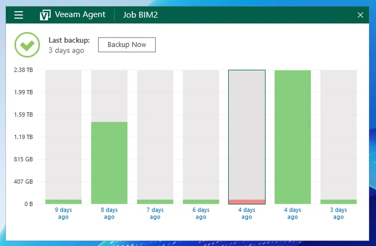Open the '7 days ago' label link
The height and width of the screenshot is (246, 376).
point(155,213)
